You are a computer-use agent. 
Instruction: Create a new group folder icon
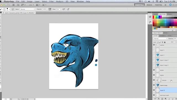click(x=169, y=99)
